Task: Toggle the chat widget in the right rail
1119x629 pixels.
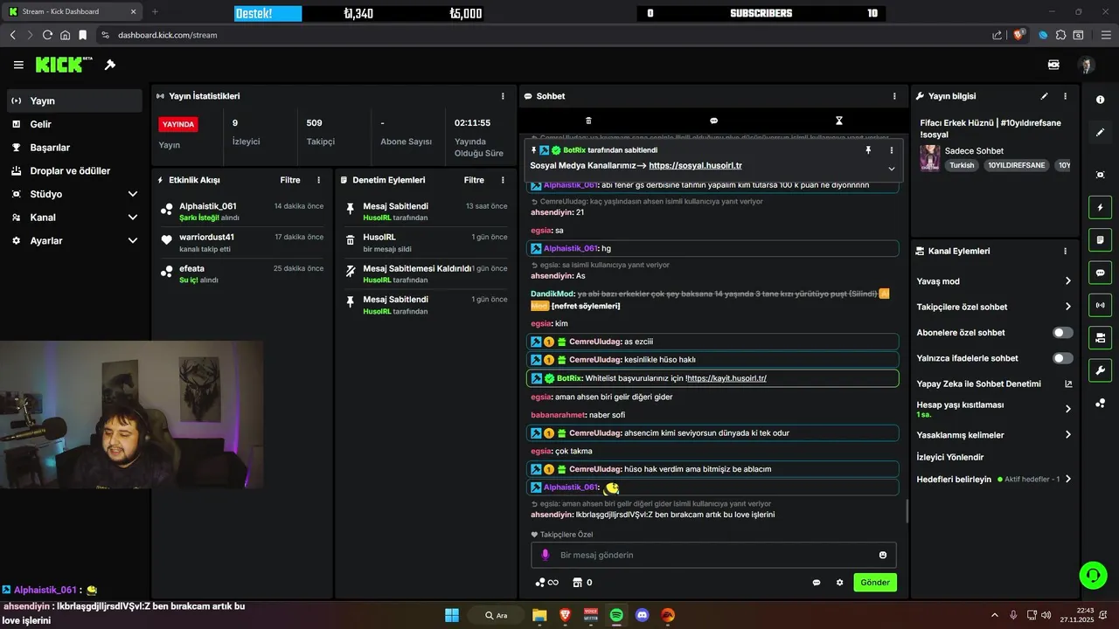Action: tap(1100, 273)
